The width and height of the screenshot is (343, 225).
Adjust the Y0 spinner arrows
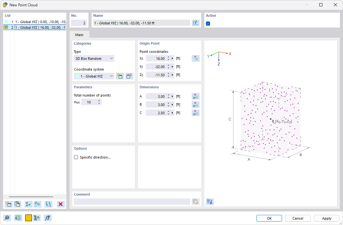168,66
